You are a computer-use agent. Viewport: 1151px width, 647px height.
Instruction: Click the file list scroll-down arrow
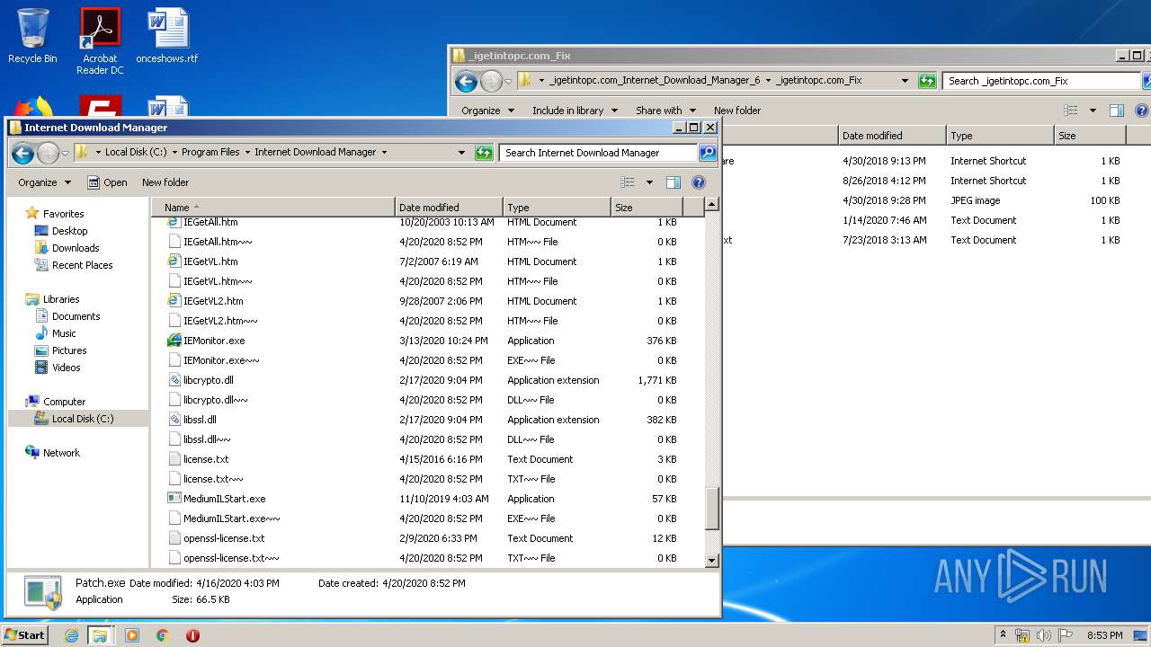711,560
